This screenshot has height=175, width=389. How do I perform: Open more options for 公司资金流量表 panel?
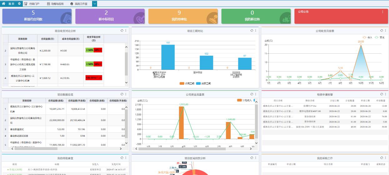pos(256,94)
